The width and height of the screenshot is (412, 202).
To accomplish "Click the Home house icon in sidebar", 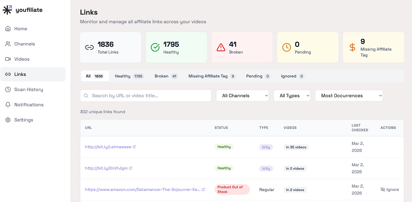I will point(8,29).
